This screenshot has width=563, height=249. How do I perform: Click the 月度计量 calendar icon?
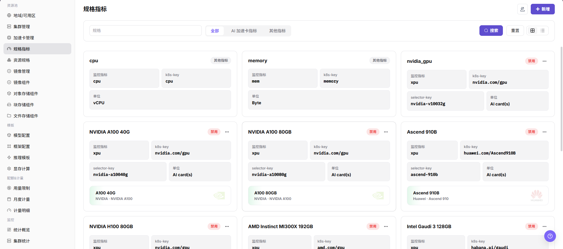click(9, 199)
